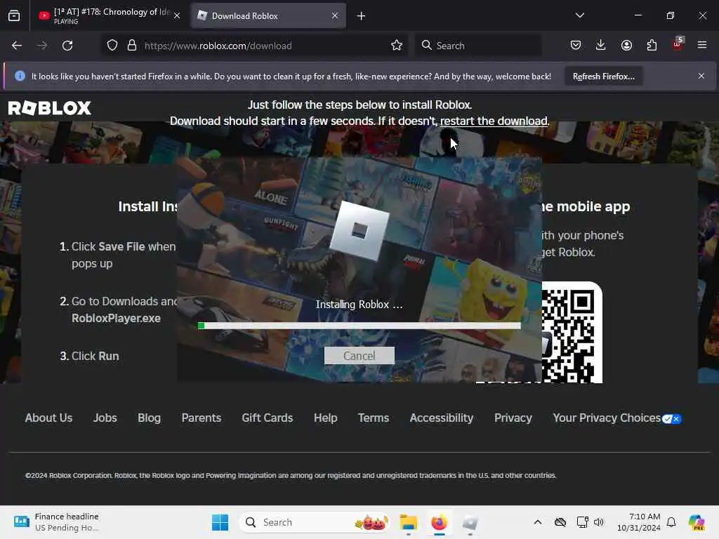The image size is (719, 539).
Task: Open the Pocket save icon
Action: tap(576, 45)
